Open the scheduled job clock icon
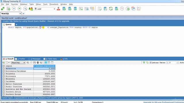This screenshot has width=184, height=103. pyautogui.click(x=122, y=9)
